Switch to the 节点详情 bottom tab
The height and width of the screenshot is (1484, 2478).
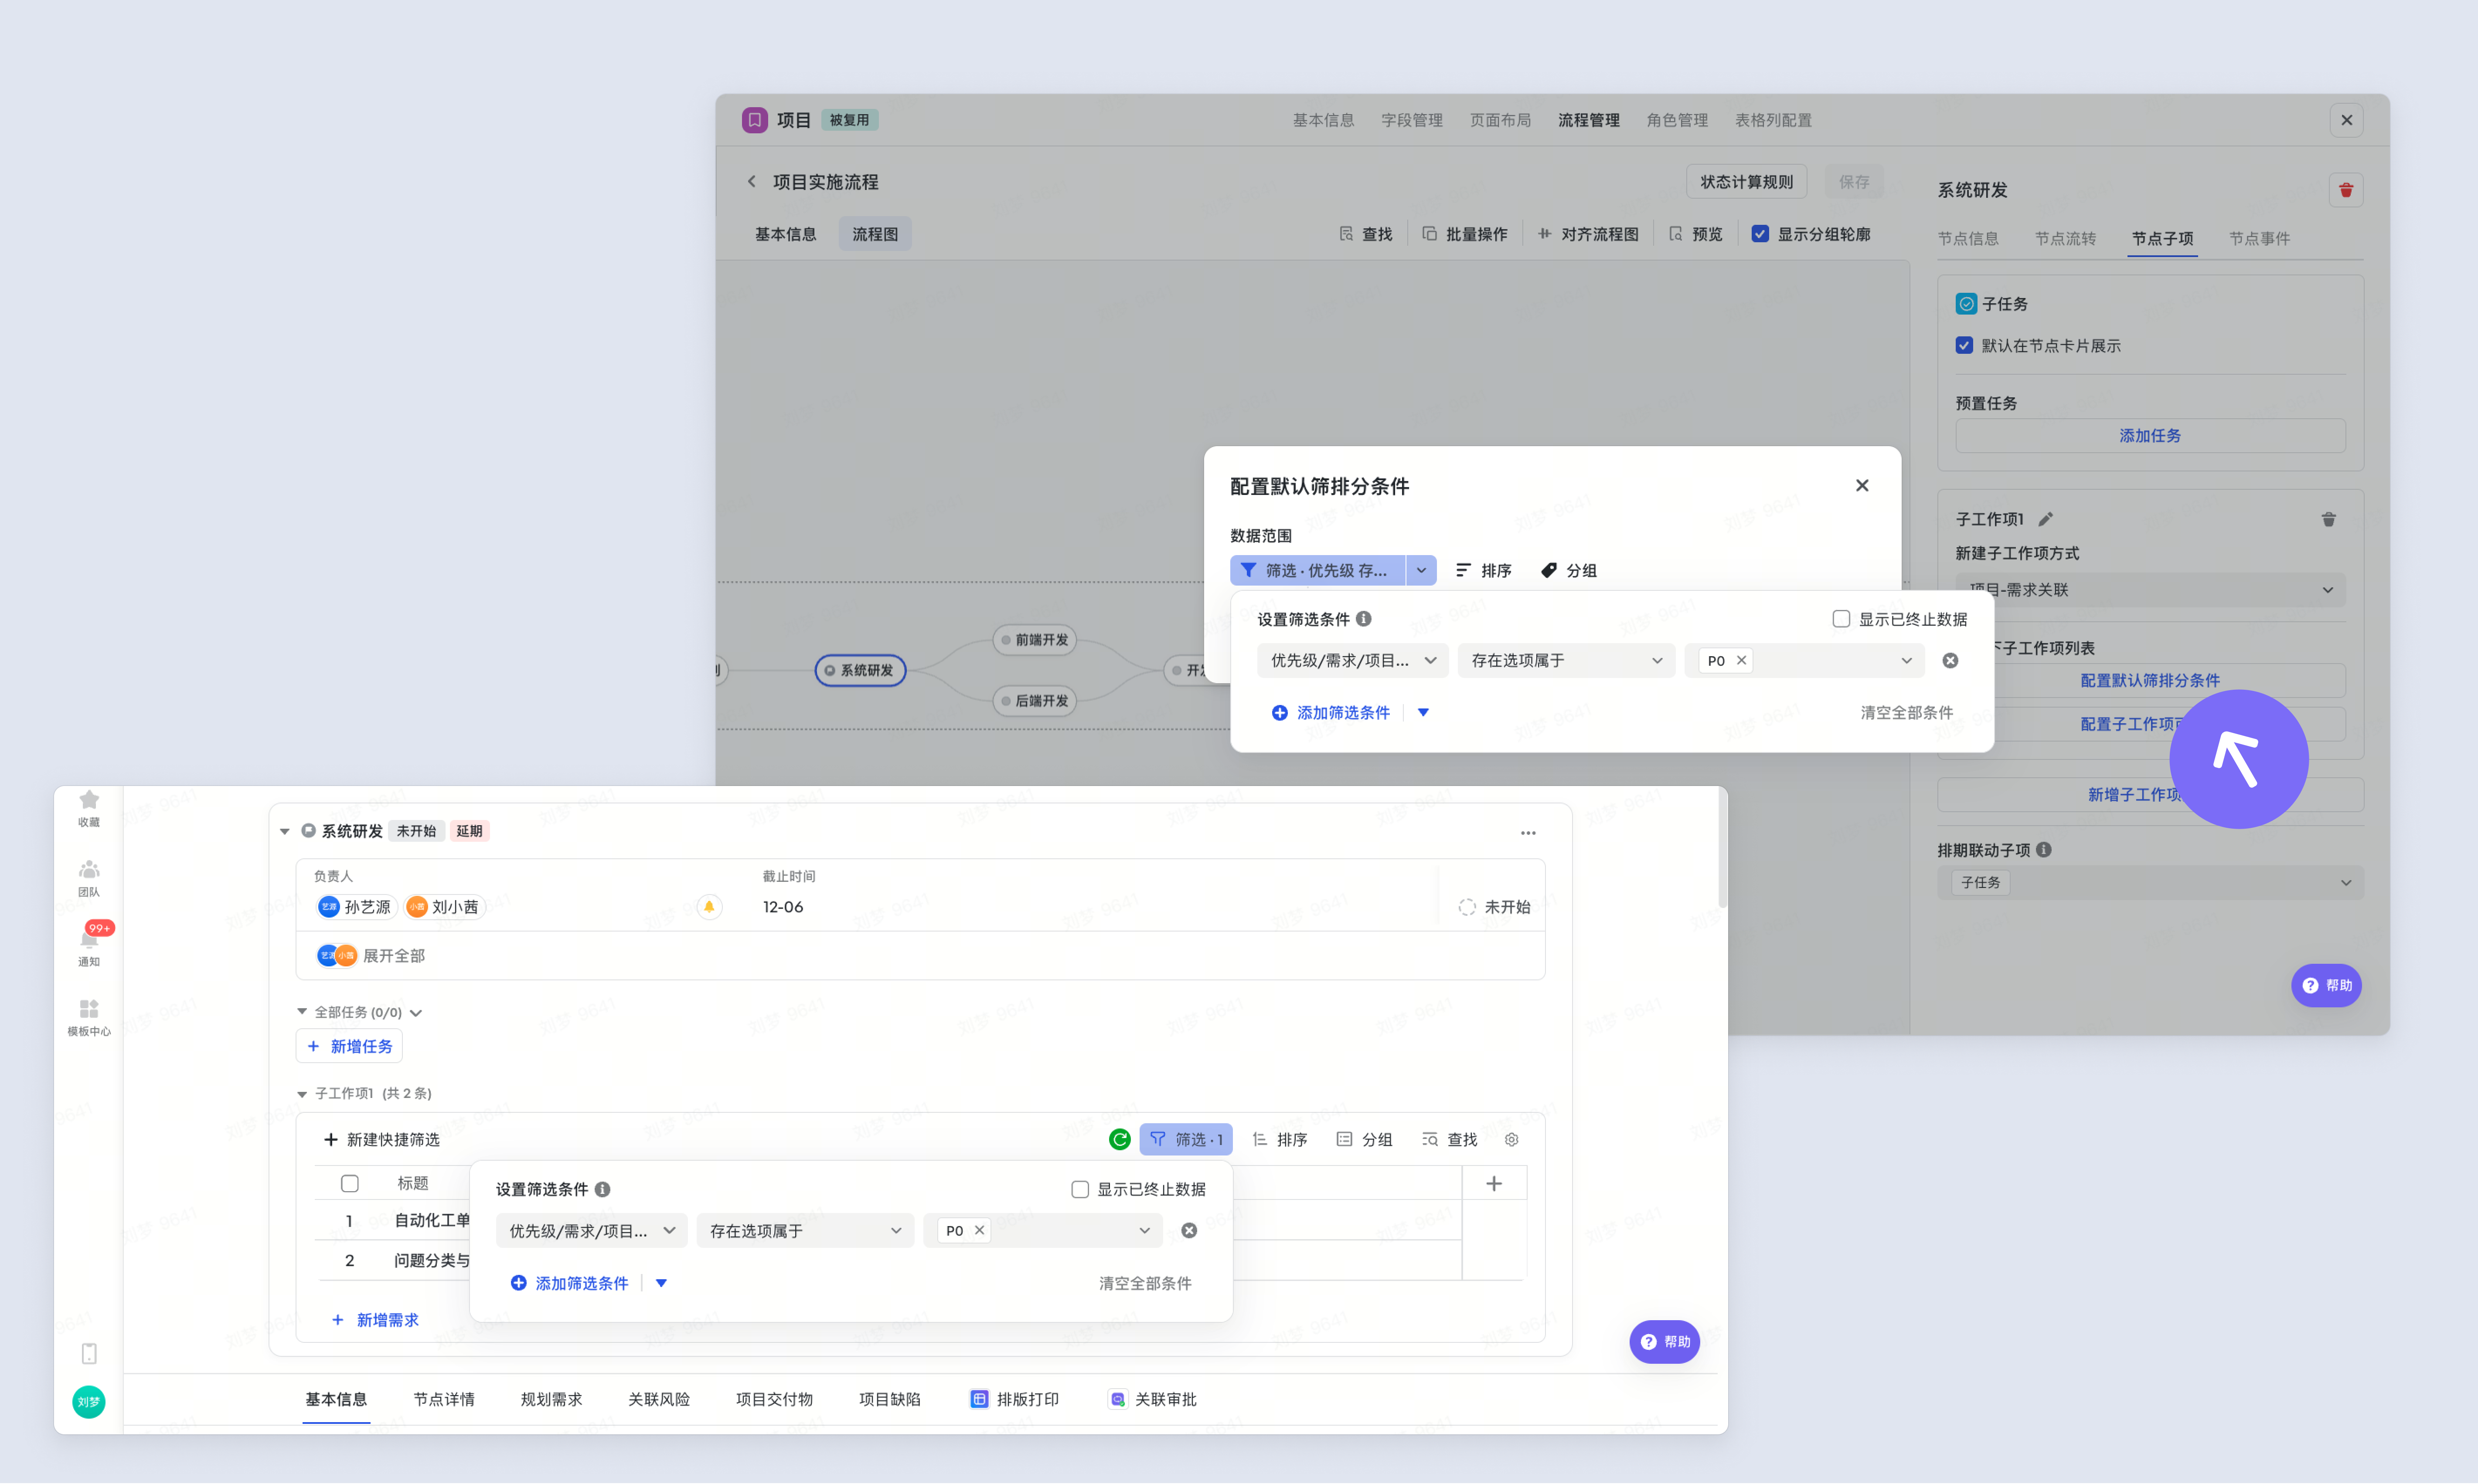point(444,1399)
